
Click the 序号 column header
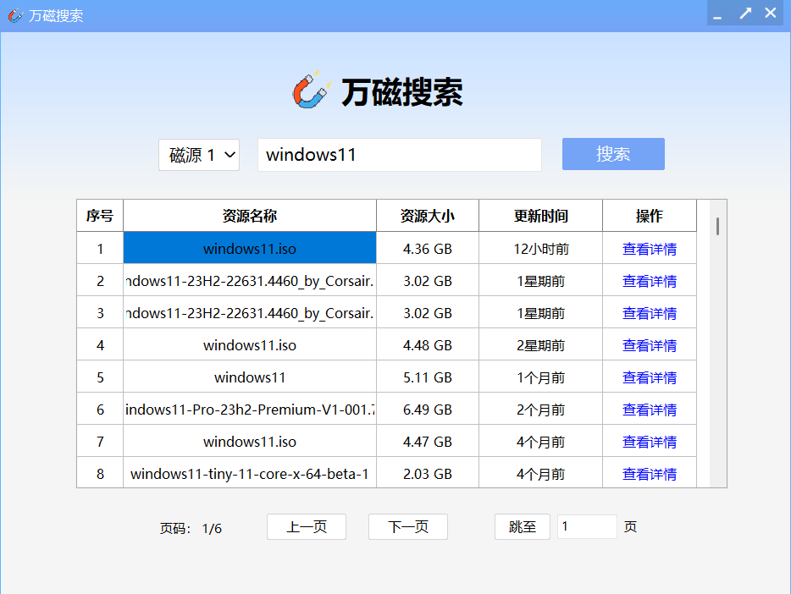click(100, 216)
